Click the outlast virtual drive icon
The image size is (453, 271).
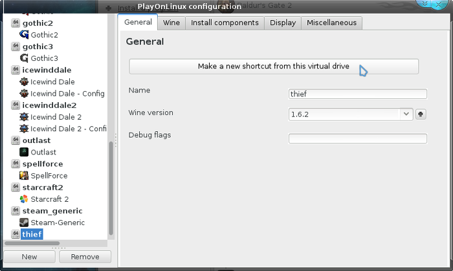point(16,140)
